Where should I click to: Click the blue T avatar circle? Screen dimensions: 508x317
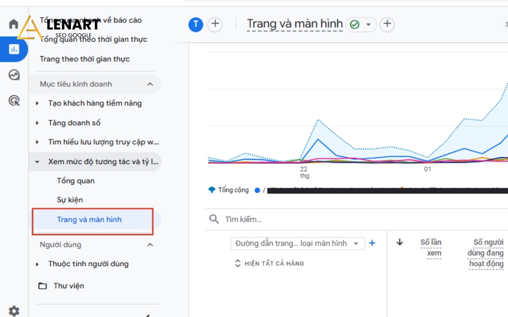(x=195, y=25)
